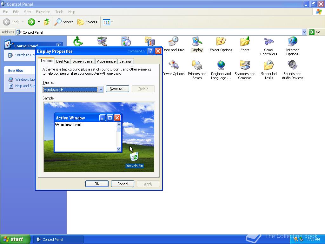
Task: Click the Start button
Action: [x=15, y=239]
